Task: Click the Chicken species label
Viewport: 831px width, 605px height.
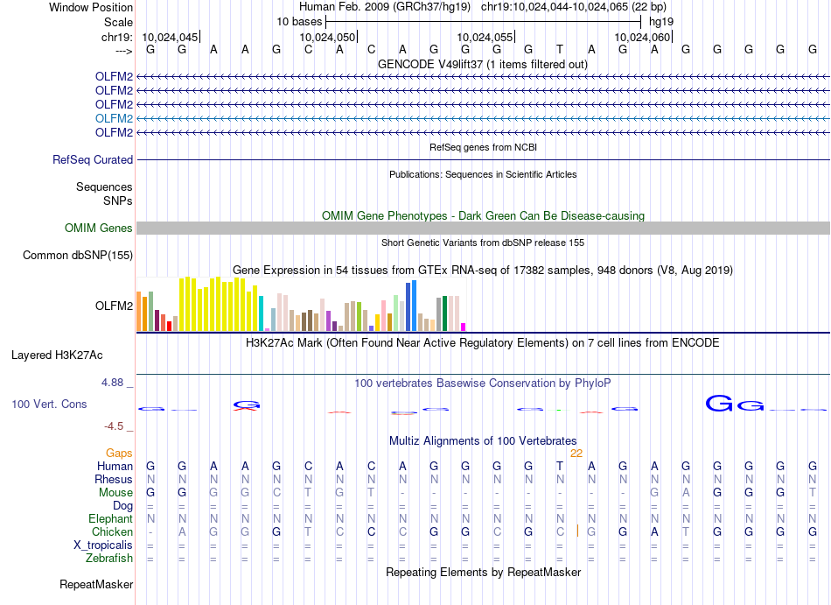Action: [x=112, y=531]
